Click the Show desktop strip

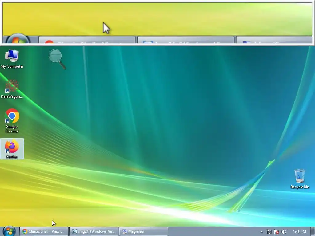pos(313,232)
